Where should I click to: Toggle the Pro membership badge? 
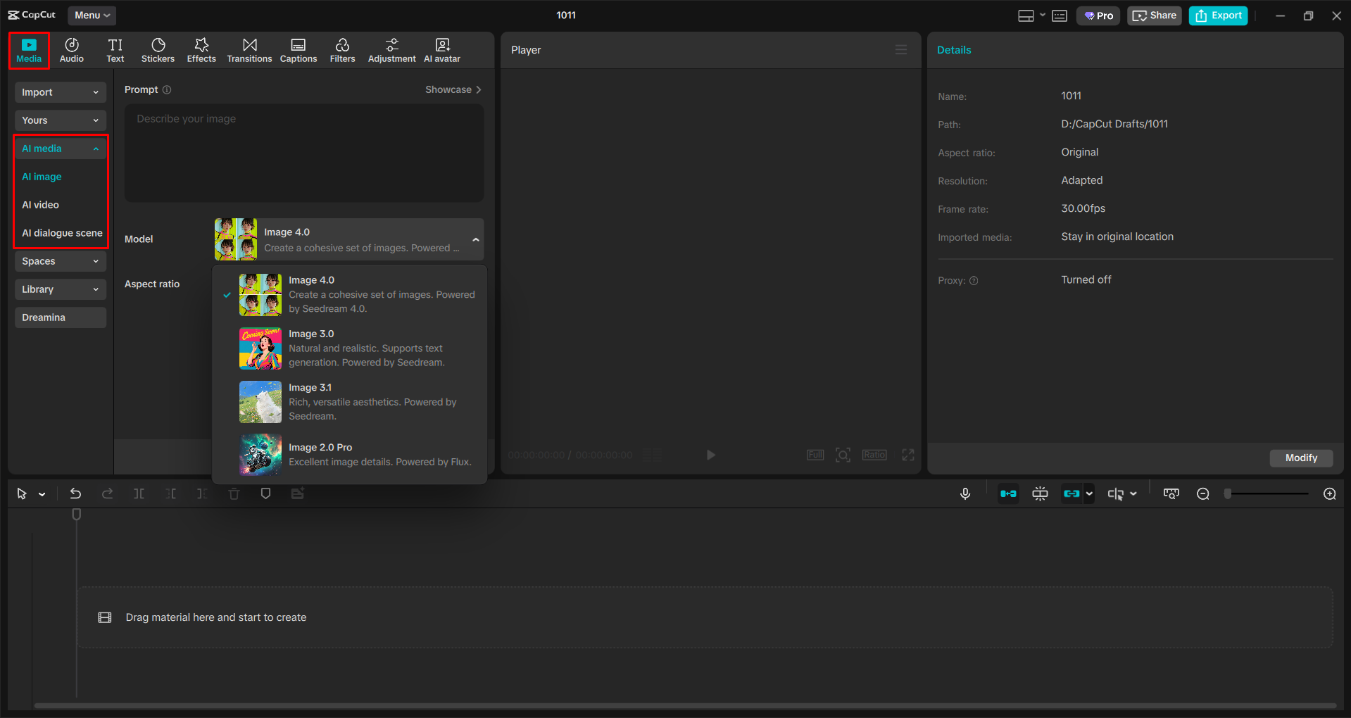pos(1098,15)
